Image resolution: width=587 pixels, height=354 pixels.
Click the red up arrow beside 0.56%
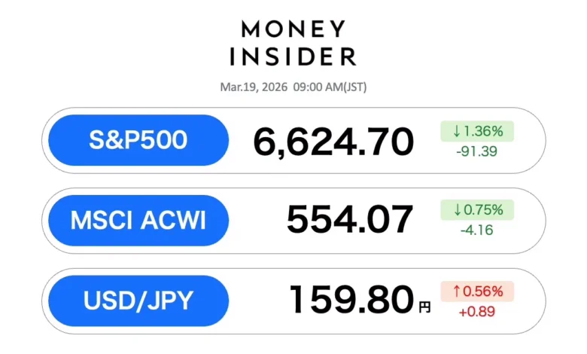[456, 291]
